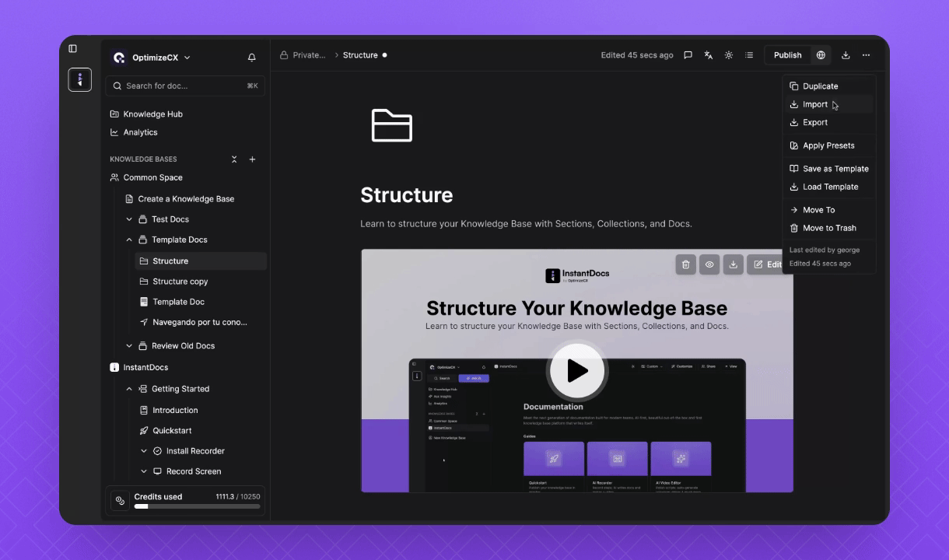949x560 pixels.
Task: Click the page description text under Structure
Action: click(526, 224)
